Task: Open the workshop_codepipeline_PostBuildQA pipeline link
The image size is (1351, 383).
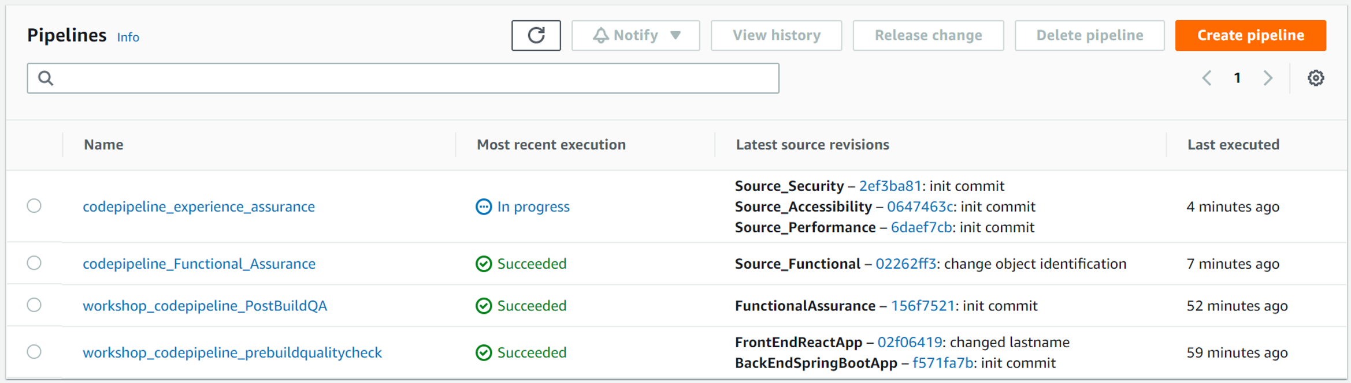Action: [205, 306]
